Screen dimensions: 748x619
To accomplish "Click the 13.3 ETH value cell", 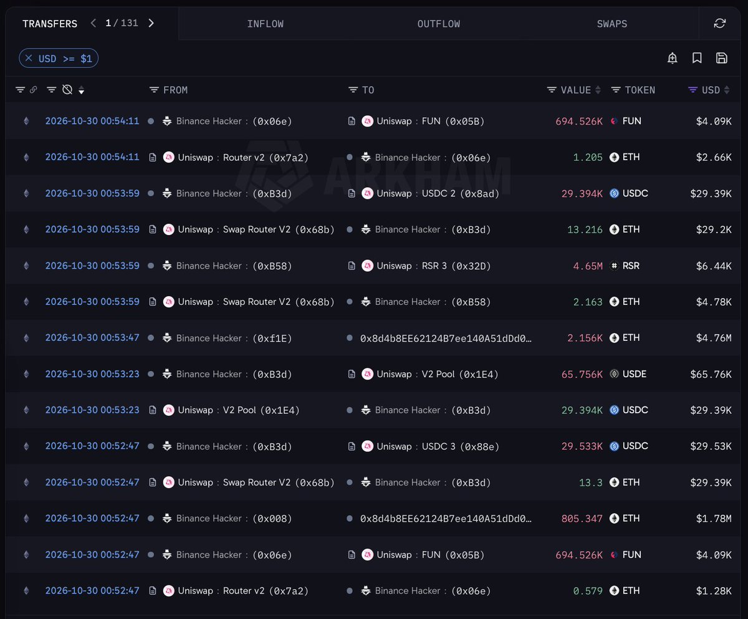I will click(x=591, y=482).
